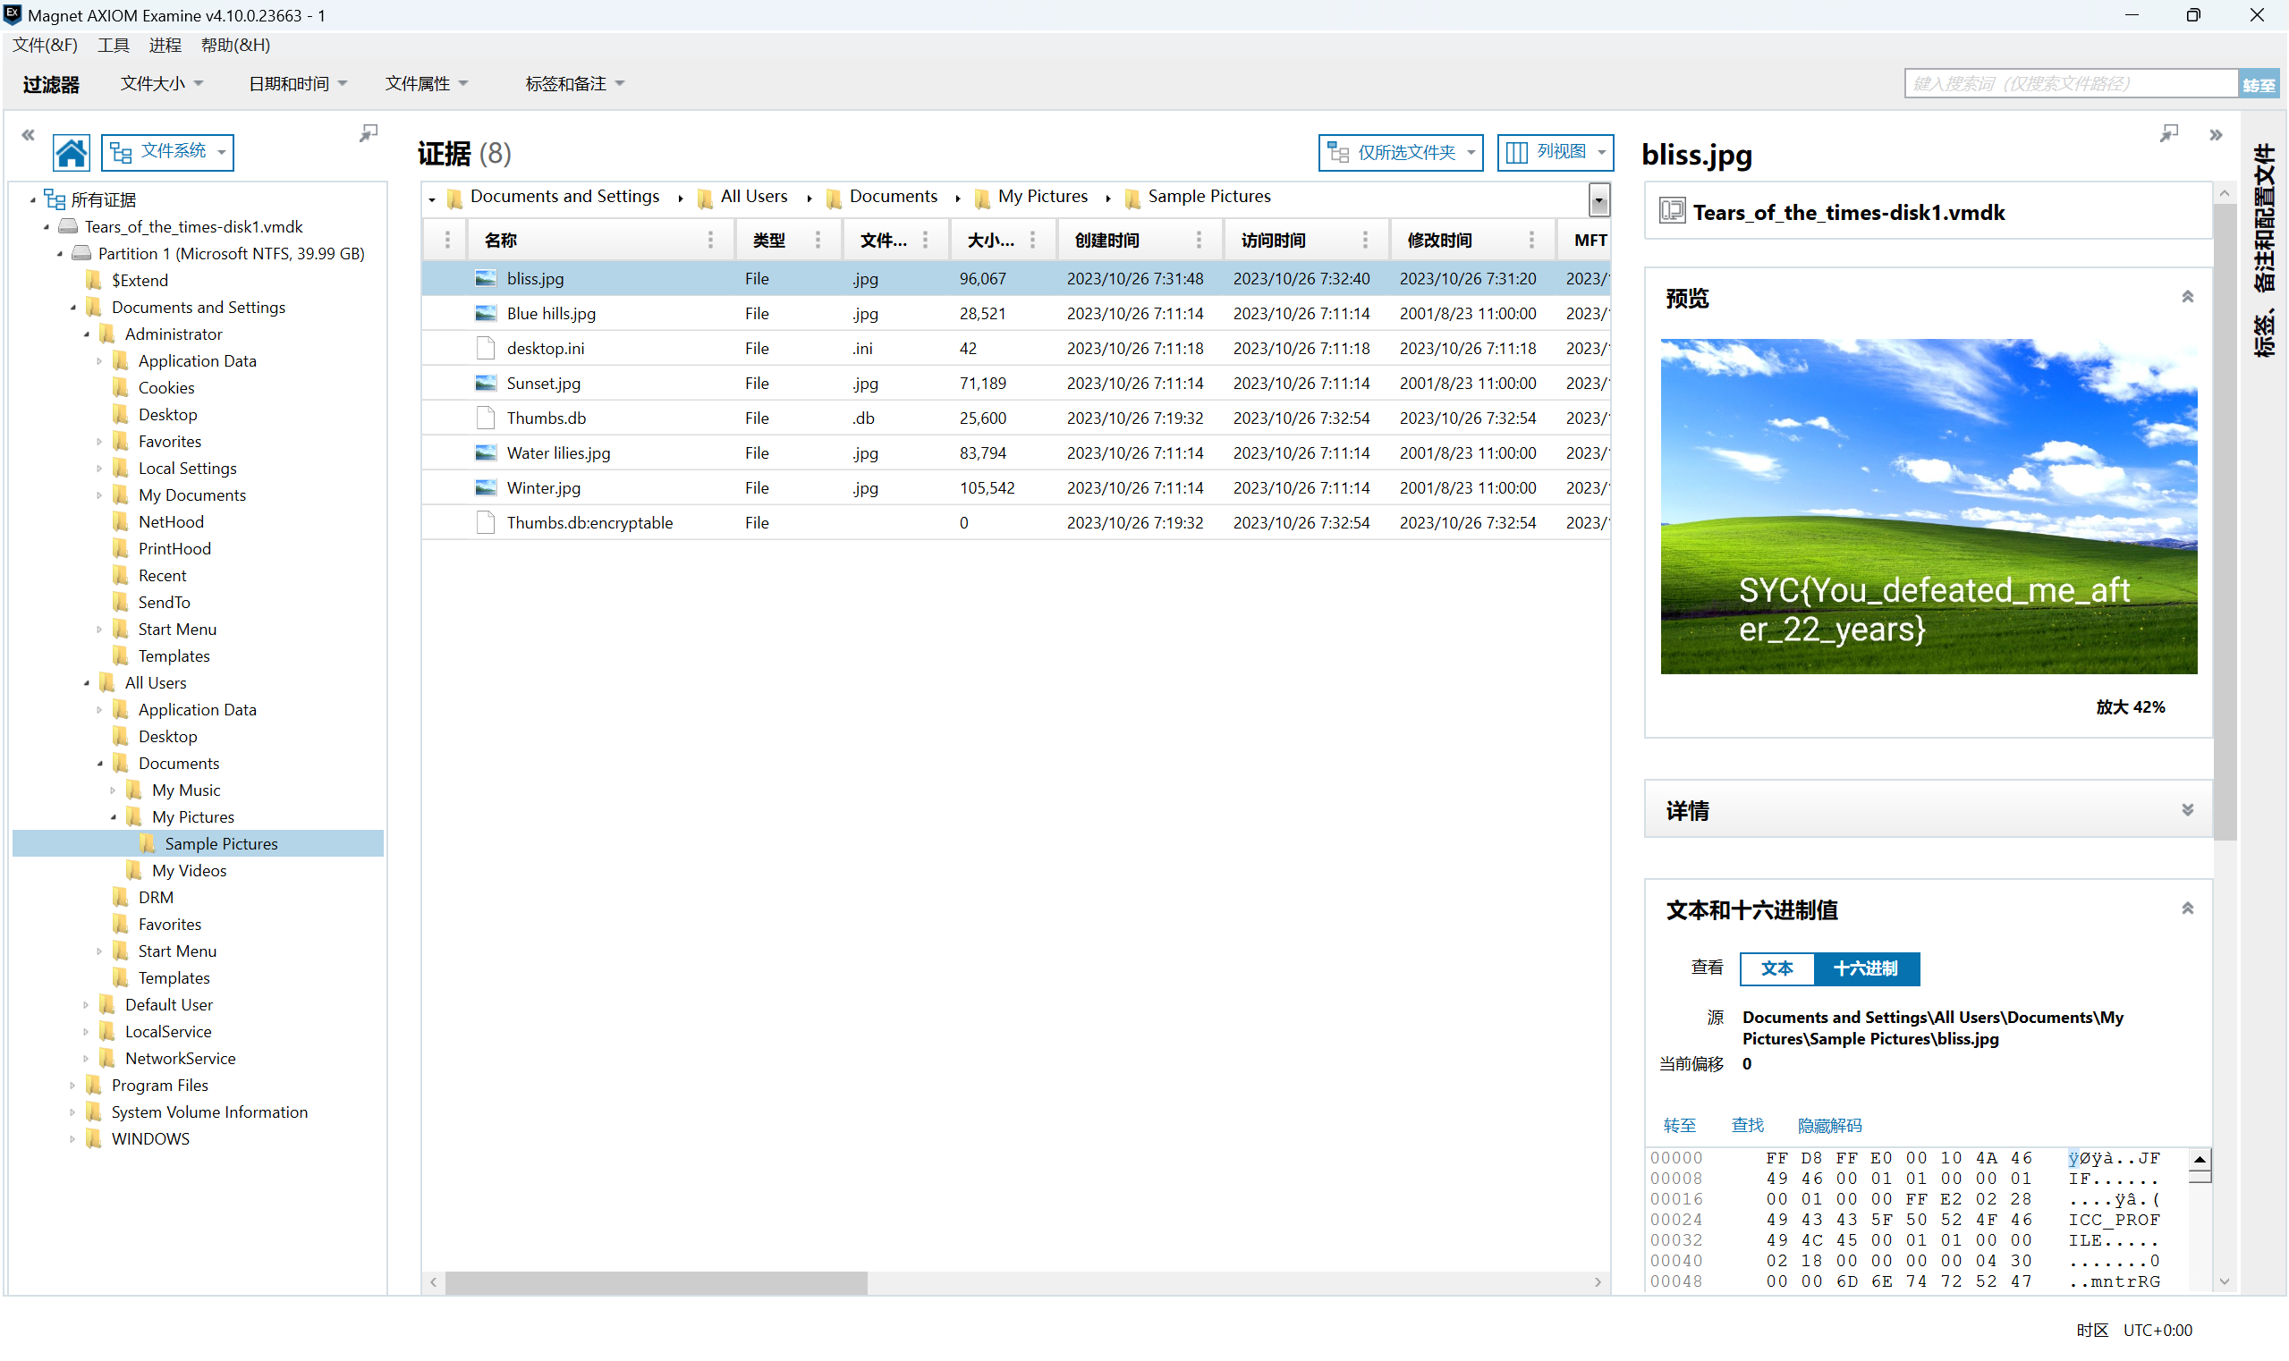Click the Blue hills.jpg image file icon
The width and height of the screenshot is (2289, 1361).
(x=486, y=313)
